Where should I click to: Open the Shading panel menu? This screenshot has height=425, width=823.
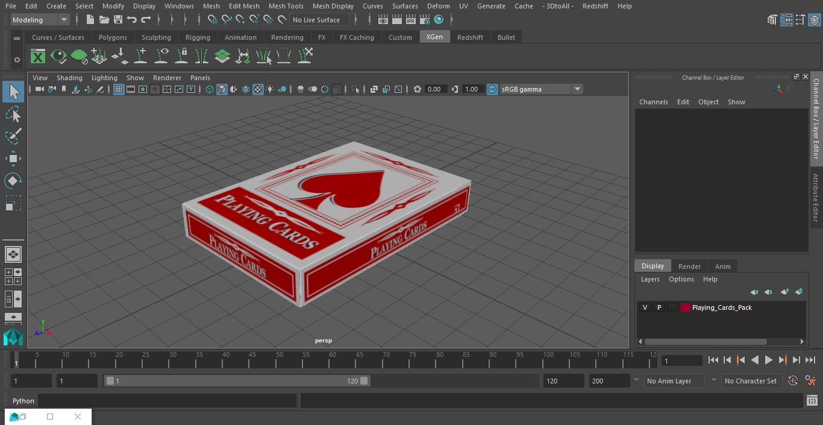click(69, 78)
